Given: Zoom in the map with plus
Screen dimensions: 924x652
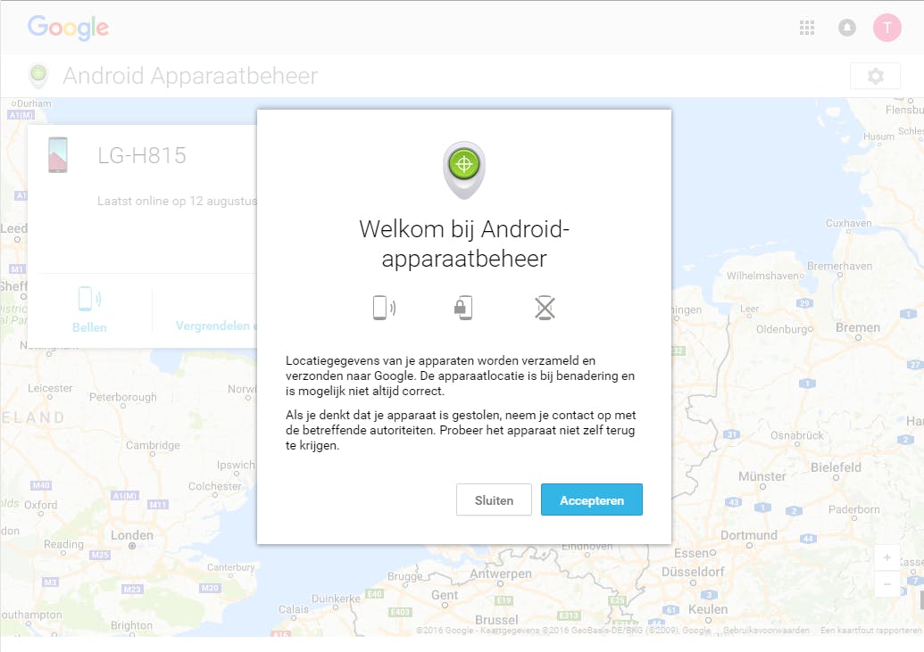Looking at the screenshot, I should 887,557.
